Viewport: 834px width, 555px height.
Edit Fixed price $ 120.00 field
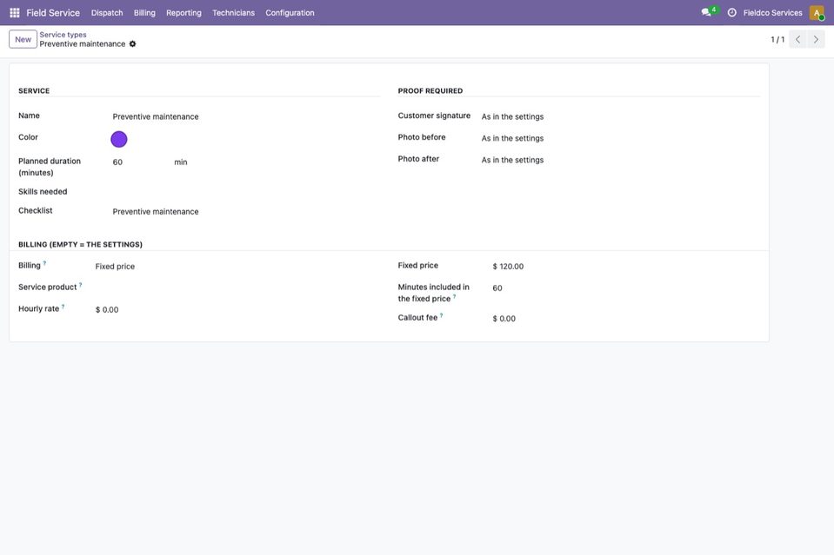[625, 266]
